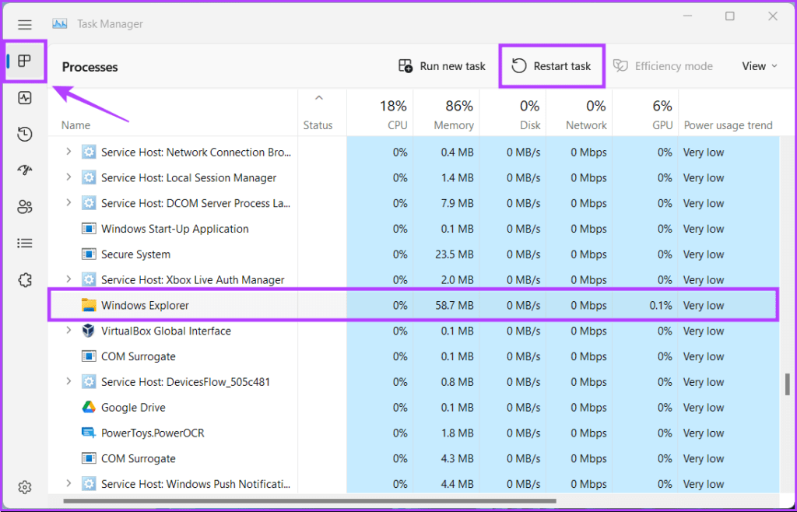Click the Processes sidebar icon

[x=24, y=61]
